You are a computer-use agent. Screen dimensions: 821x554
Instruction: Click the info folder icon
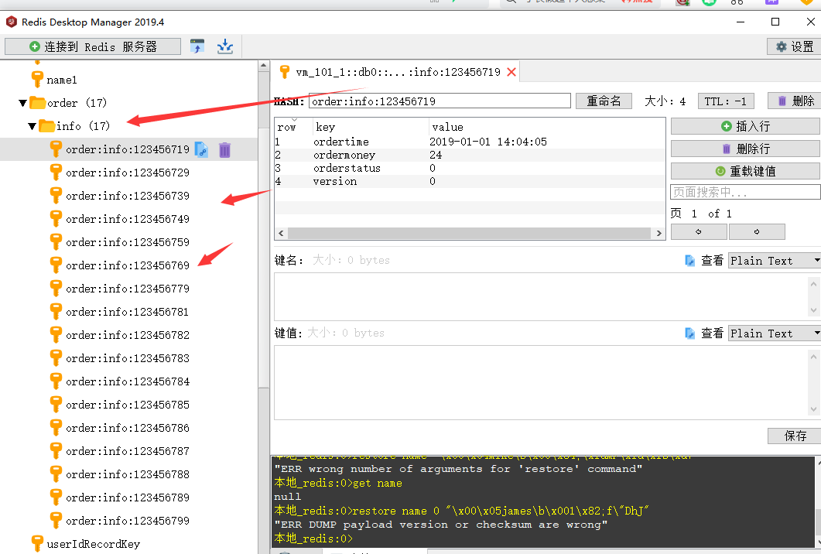[47, 125]
